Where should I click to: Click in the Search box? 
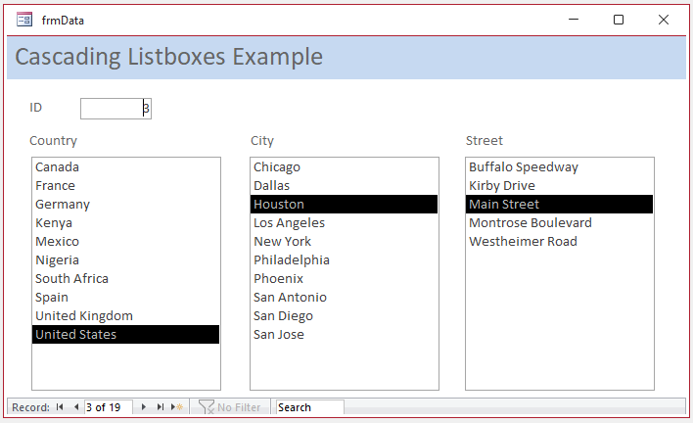tap(310, 407)
